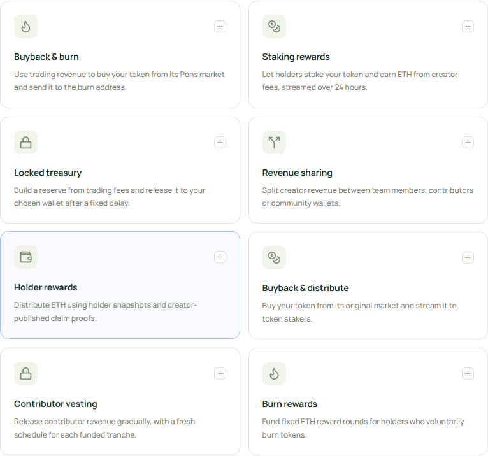Open the Staking rewards title

(296, 57)
